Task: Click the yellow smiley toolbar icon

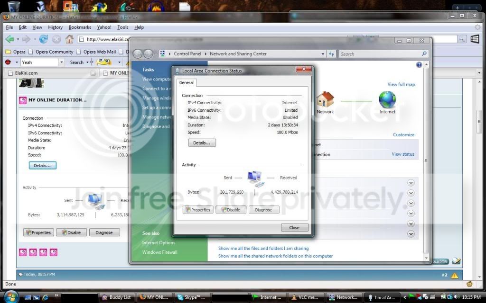Action: [104, 62]
